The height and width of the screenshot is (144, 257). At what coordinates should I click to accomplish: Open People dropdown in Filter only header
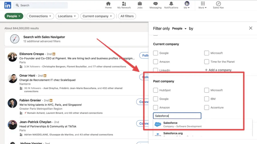(x=179, y=29)
